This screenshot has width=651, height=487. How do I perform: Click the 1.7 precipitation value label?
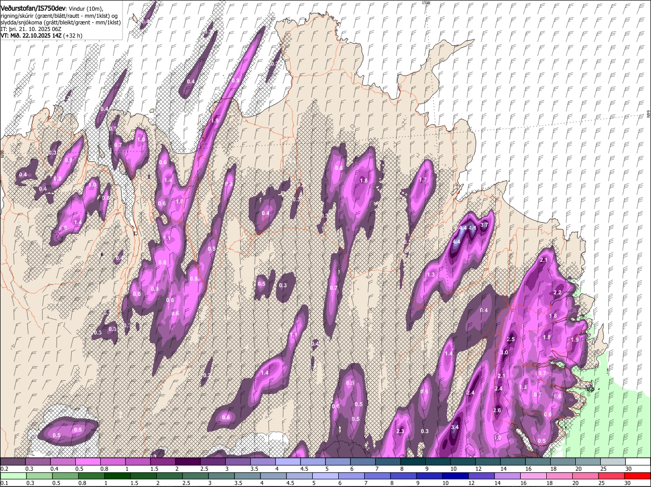[423, 180]
